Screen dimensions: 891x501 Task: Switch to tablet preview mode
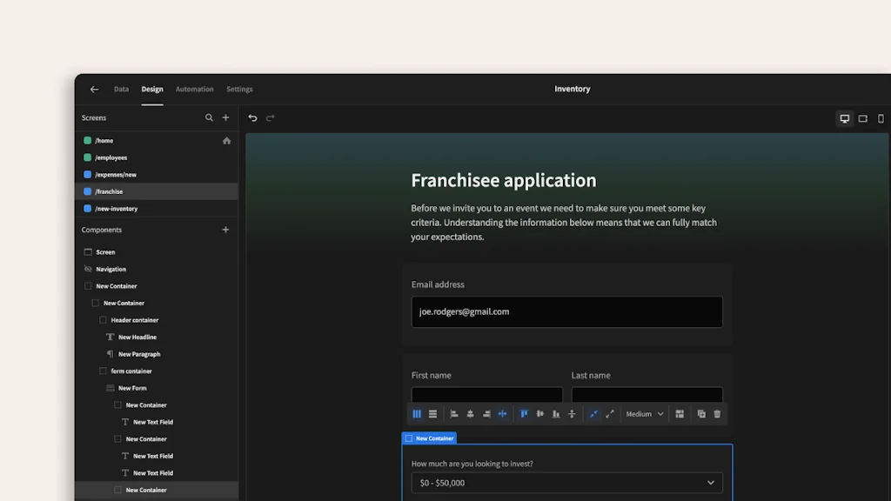(x=862, y=118)
